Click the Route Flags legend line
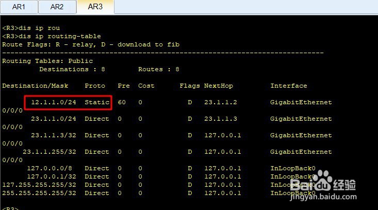Screen dimensions: 378x210 pos(91,44)
